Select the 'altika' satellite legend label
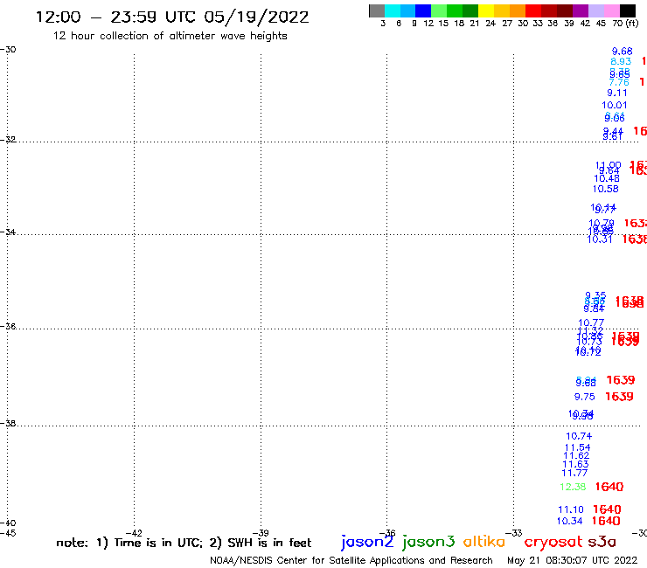The image size is (647, 568). 484,541
